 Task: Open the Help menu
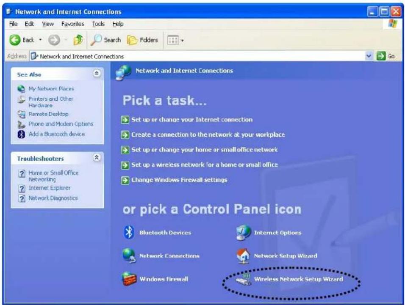coord(118,24)
